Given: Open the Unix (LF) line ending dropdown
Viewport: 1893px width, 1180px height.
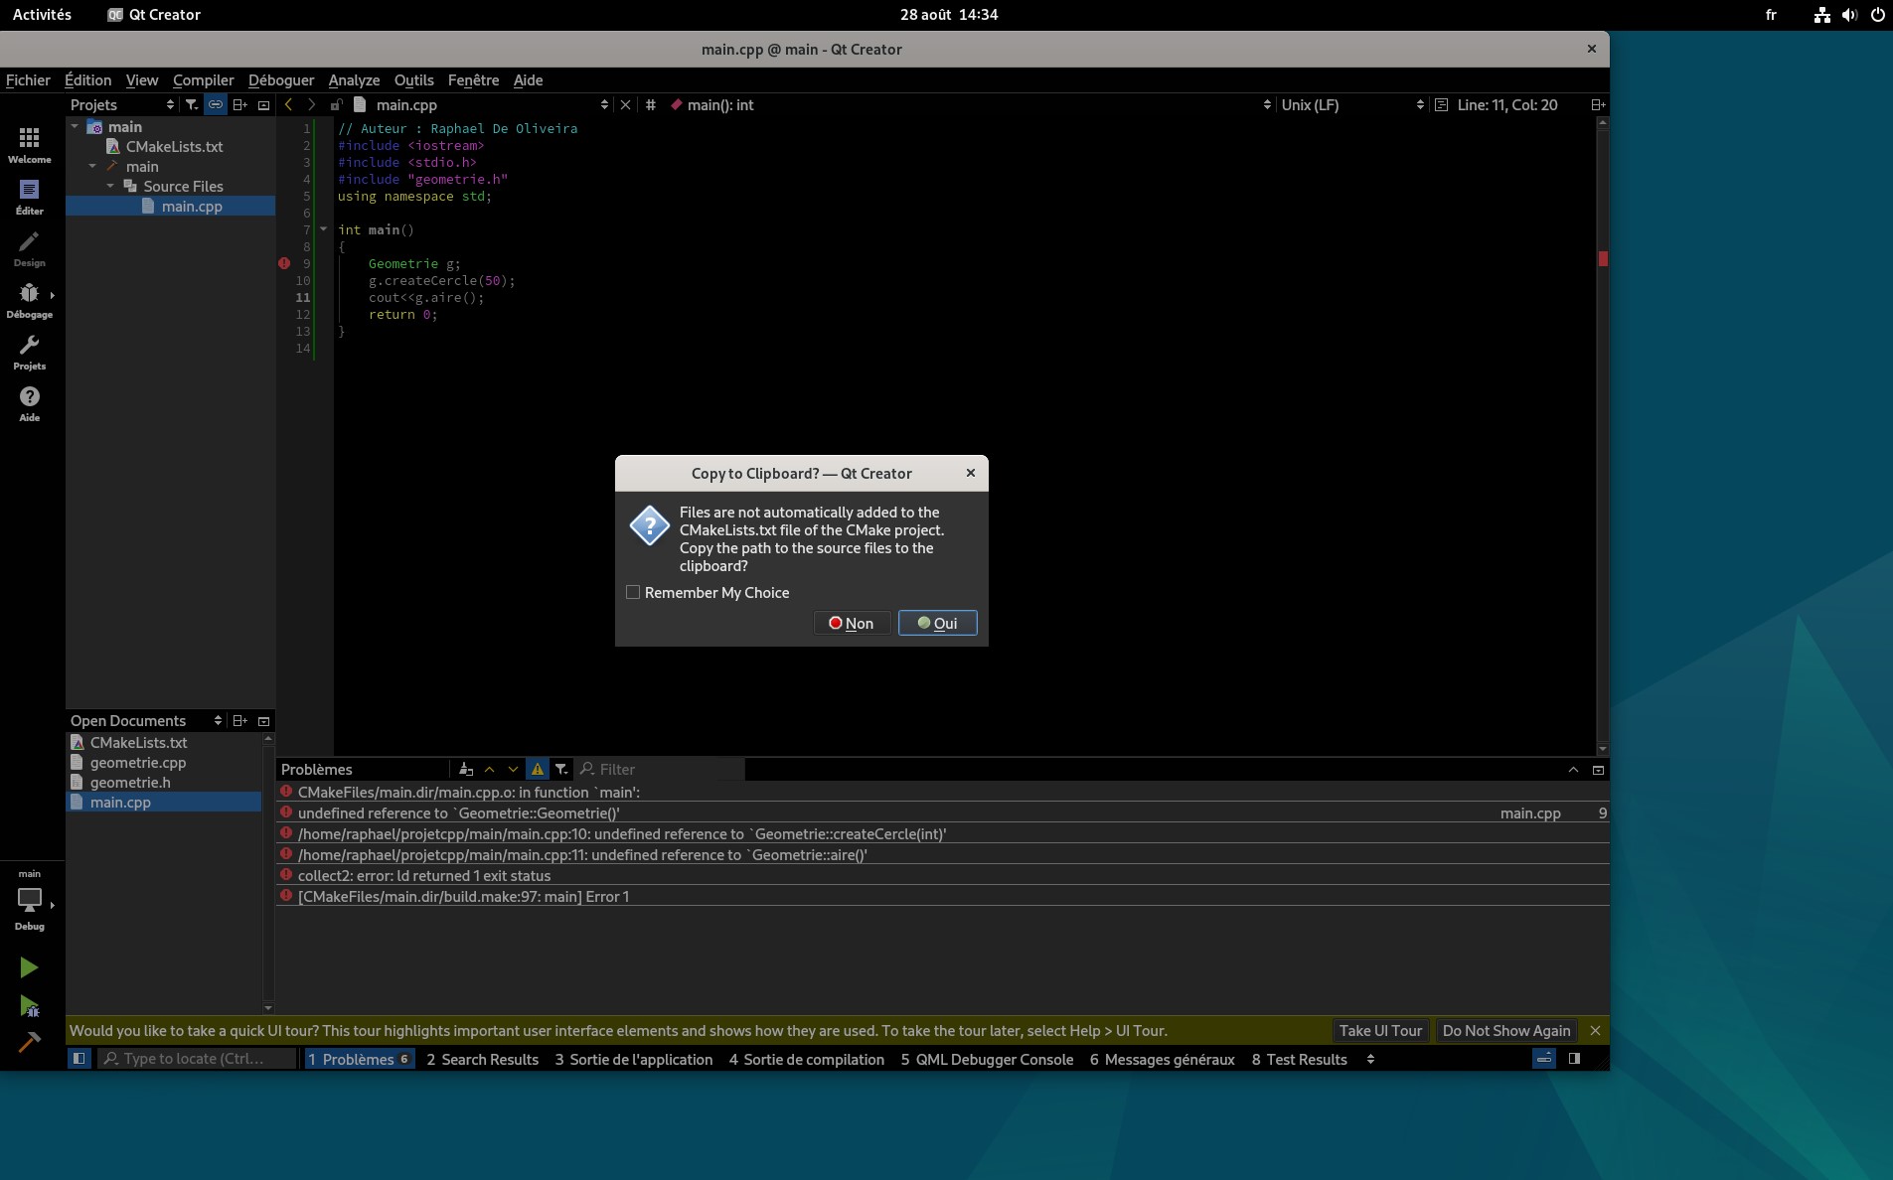Looking at the screenshot, I should coord(1352,104).
